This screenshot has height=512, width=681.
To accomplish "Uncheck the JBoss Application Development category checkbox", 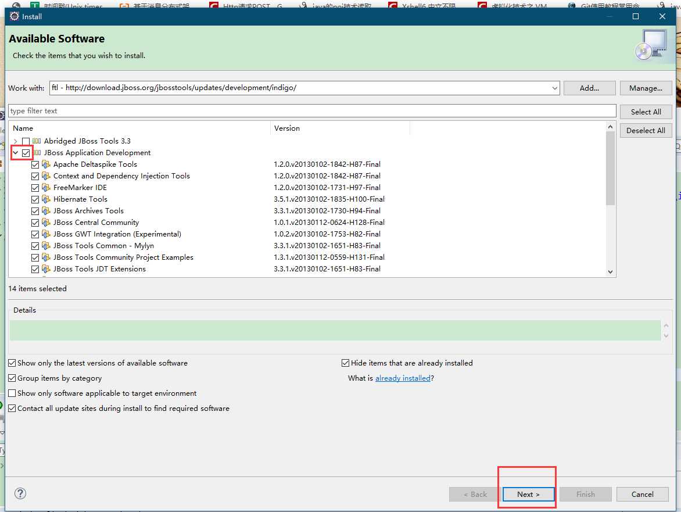I will tap(26, 153).
